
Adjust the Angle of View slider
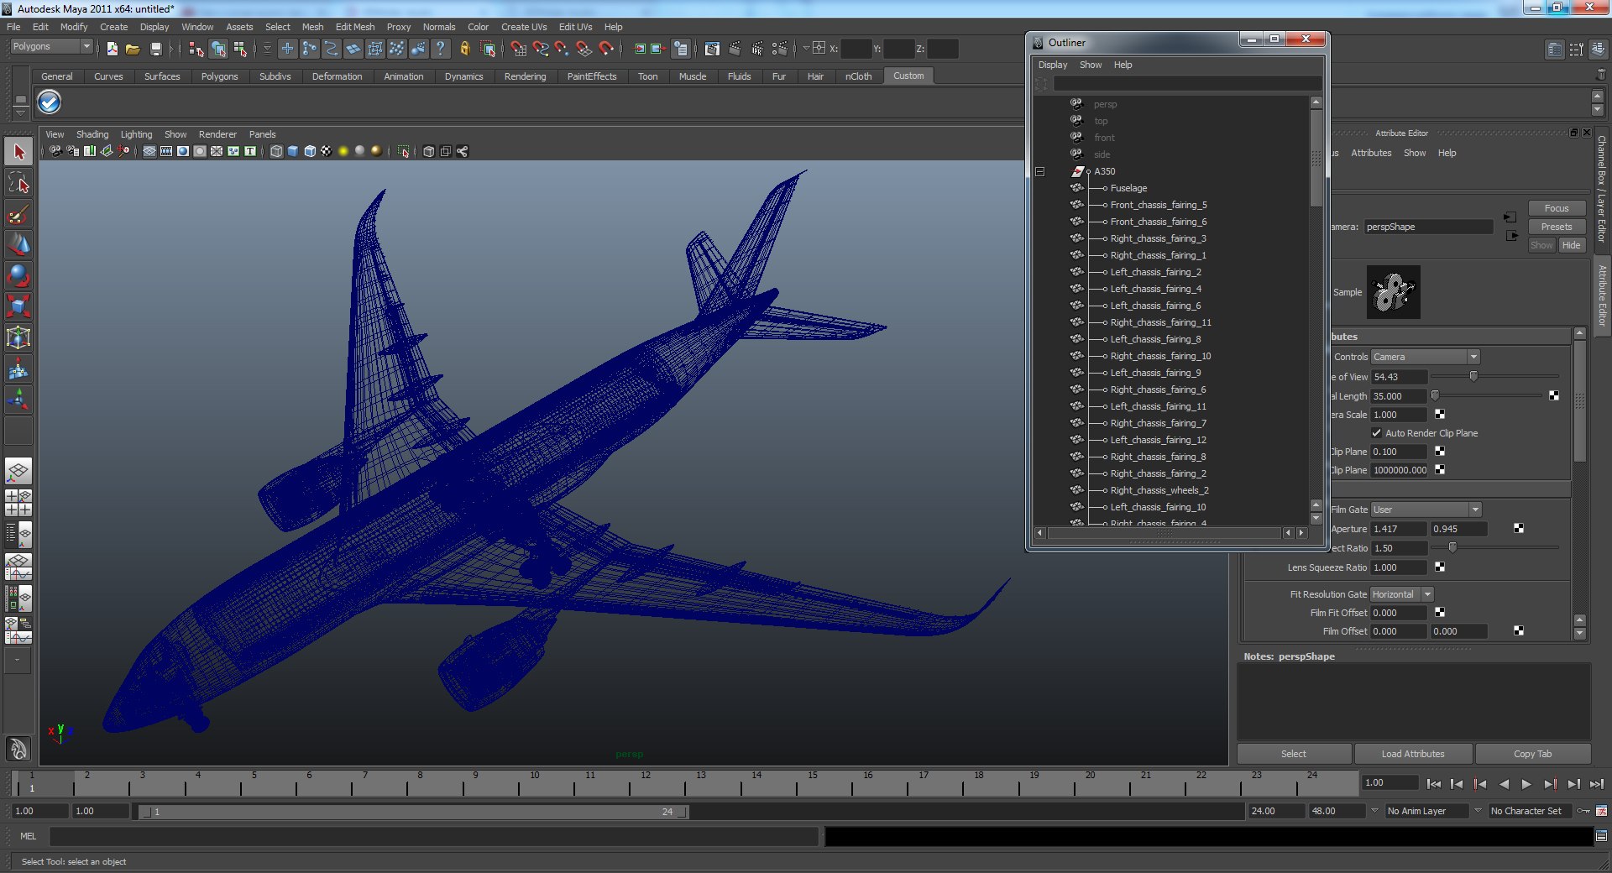[x=1473, y=376]
